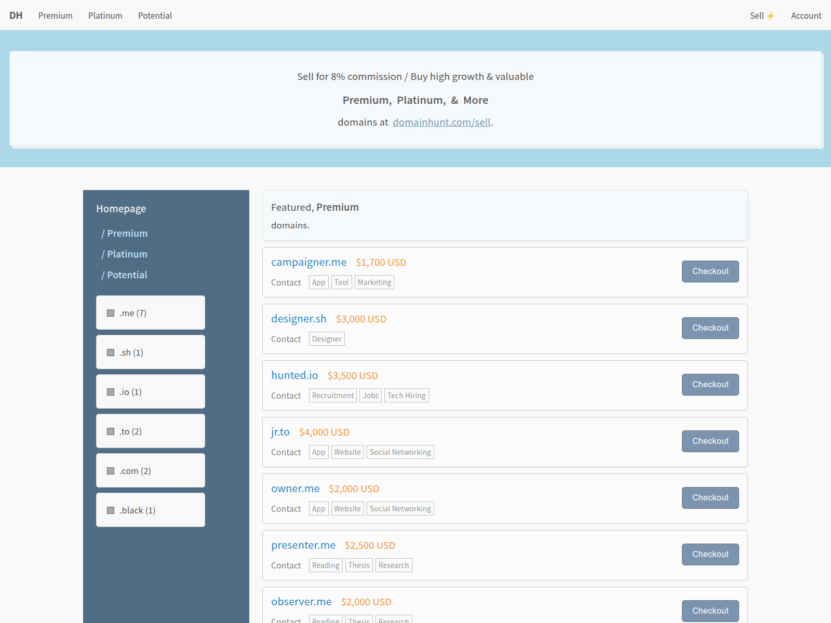Checkout hunted.io domain
Viewport: 831px width, 623px height.
point(711,385)
